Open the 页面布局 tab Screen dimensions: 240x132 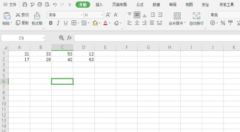pyautogui.click(x=120, y=5)
